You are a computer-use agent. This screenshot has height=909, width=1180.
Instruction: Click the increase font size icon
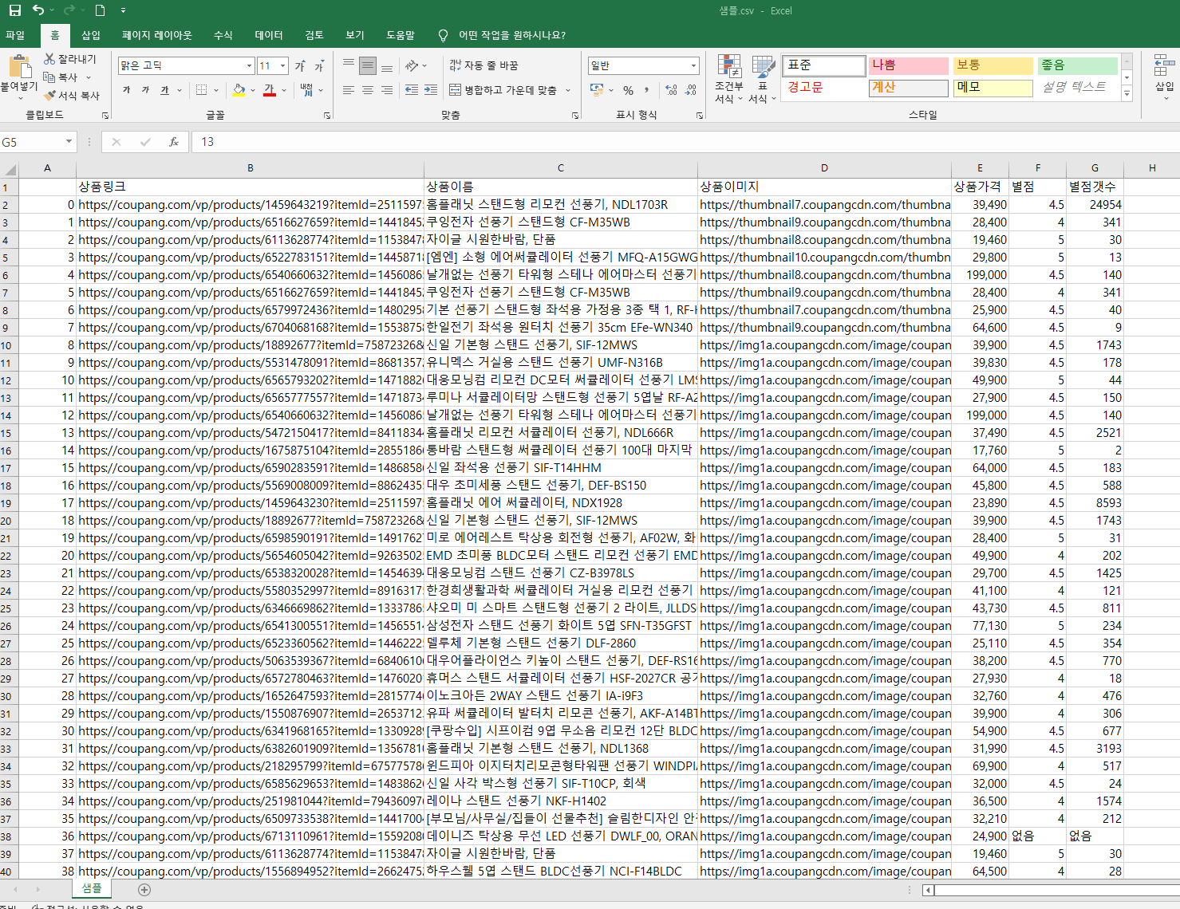pyautogui.click(x=300, y=66)
